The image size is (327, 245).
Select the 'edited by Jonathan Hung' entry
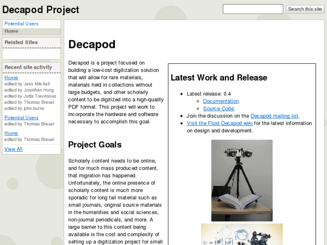29,90
